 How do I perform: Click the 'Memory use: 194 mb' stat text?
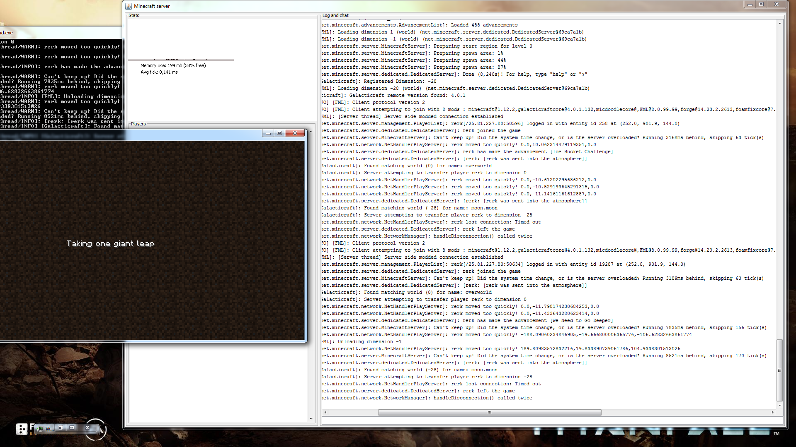[173, 65]
